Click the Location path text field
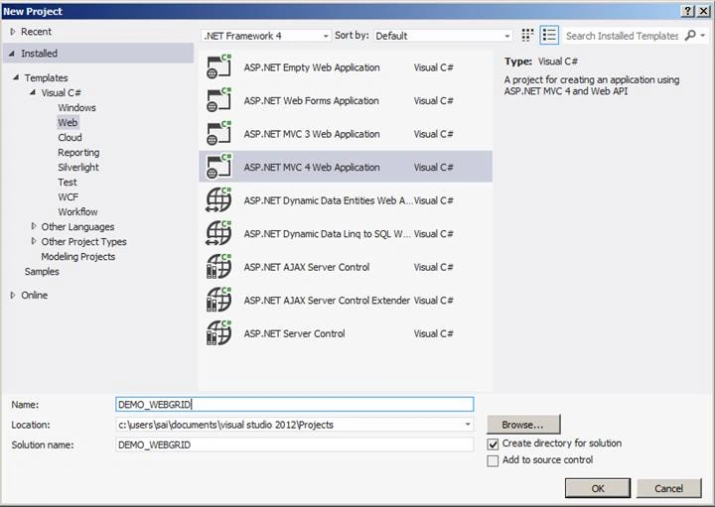Image resolution: width=715 pixels, height=507 pixels. (x=289, y=425)
